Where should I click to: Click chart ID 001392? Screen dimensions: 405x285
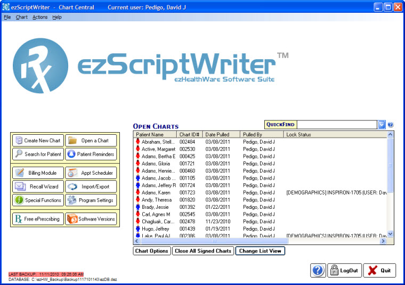(x=187, y=207)
